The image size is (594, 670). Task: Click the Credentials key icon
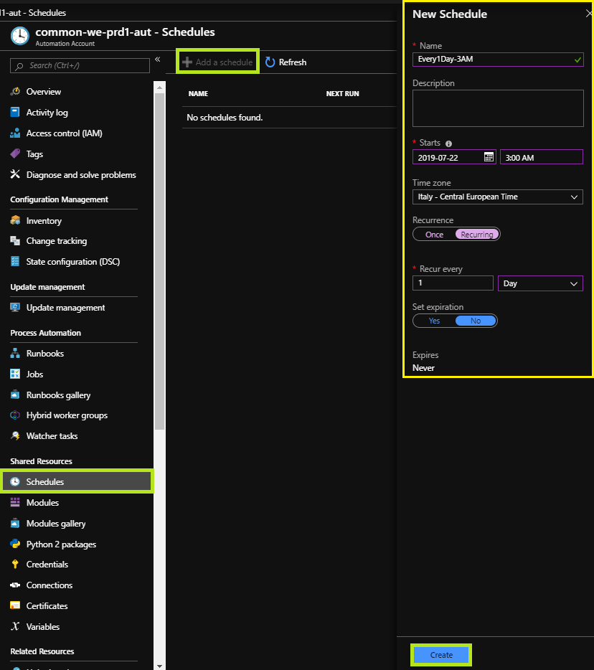point(15,565)
